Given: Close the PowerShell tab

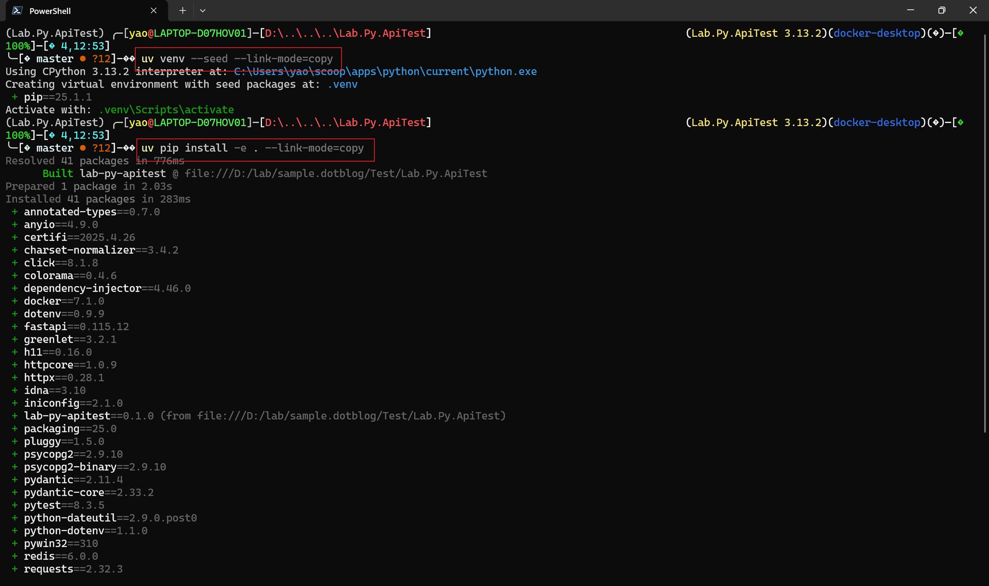Looking at the screenshot, I should click(154, 11).
